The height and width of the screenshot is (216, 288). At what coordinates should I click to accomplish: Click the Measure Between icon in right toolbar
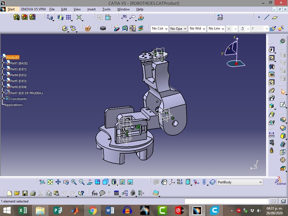[x=271, y=134]
